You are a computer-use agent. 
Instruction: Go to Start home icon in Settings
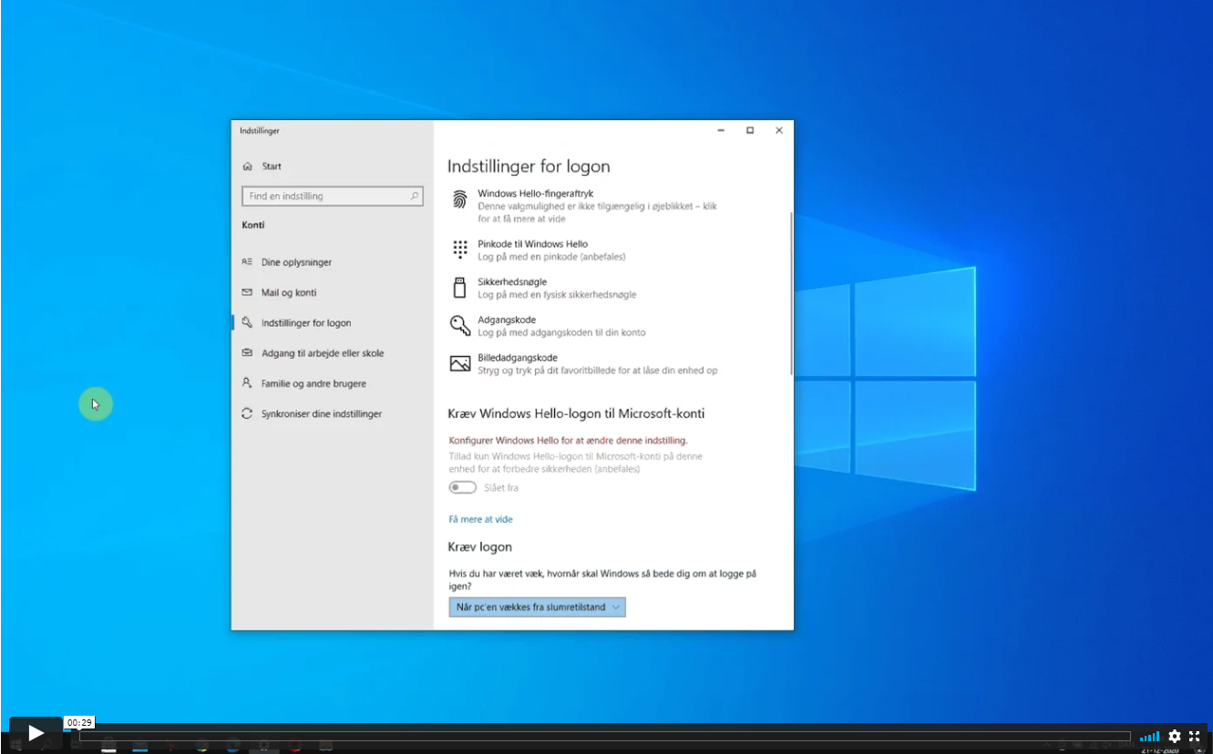click(x=247, y=167)
